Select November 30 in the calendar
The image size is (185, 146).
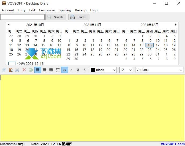coord(76,59)
